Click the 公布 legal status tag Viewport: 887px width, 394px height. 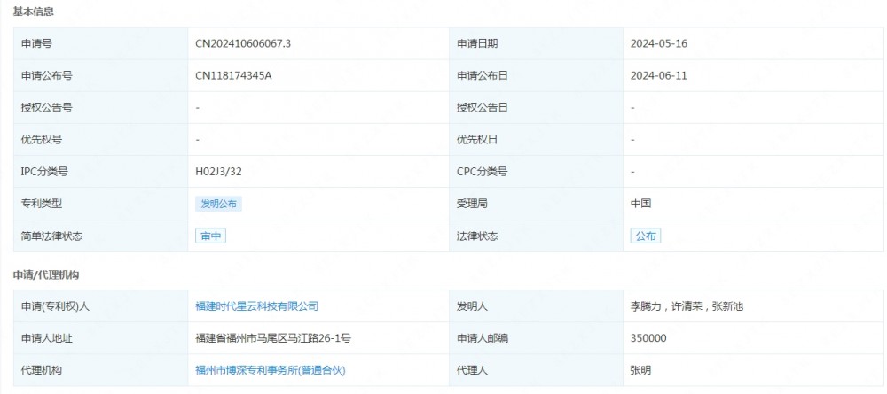(646, 236)
